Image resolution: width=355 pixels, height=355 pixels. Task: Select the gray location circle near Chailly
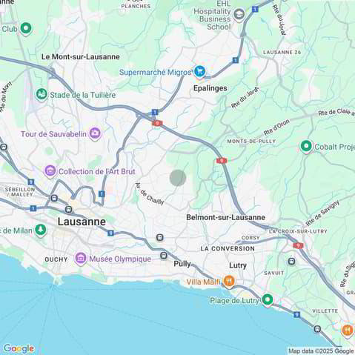tap(178, 178)
